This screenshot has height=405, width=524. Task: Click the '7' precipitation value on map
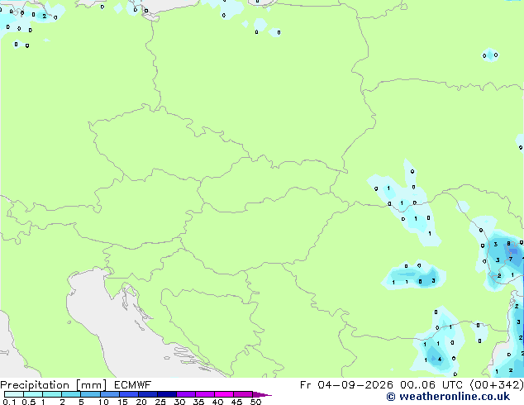(510, 259)
